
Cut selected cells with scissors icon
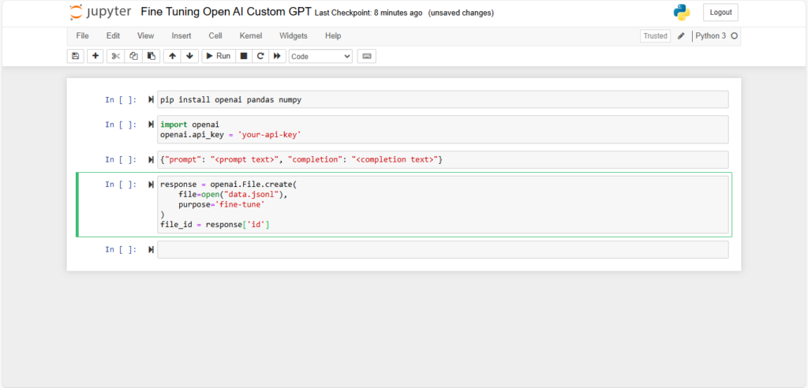pos(116,56)
